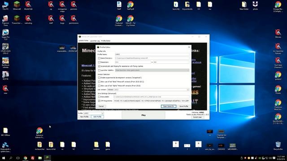Open the Recycle Bin
Screen dimensions: 287x161
(278, 146)
